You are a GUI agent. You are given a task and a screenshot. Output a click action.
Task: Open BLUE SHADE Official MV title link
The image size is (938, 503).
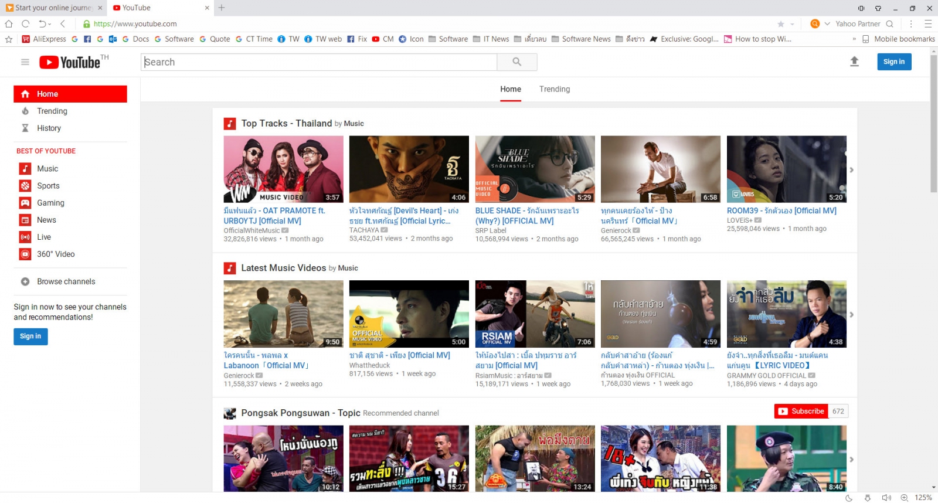pos(527,216)
